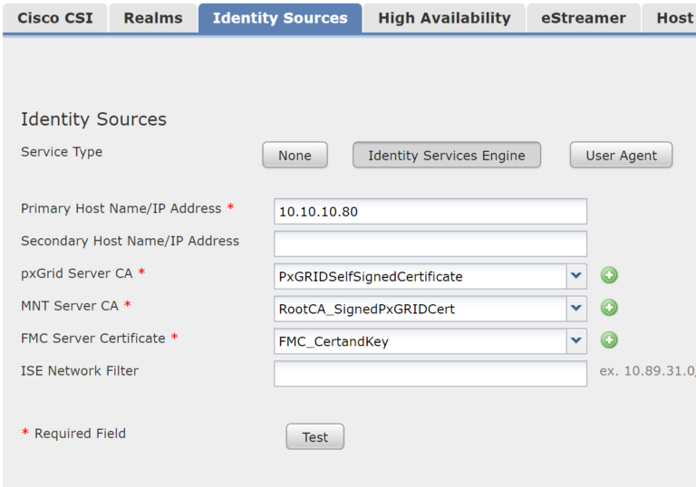Click the example filter hint text

click(x=648, y=371)
